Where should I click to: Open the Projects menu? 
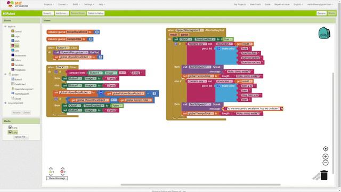coord(48,4)
